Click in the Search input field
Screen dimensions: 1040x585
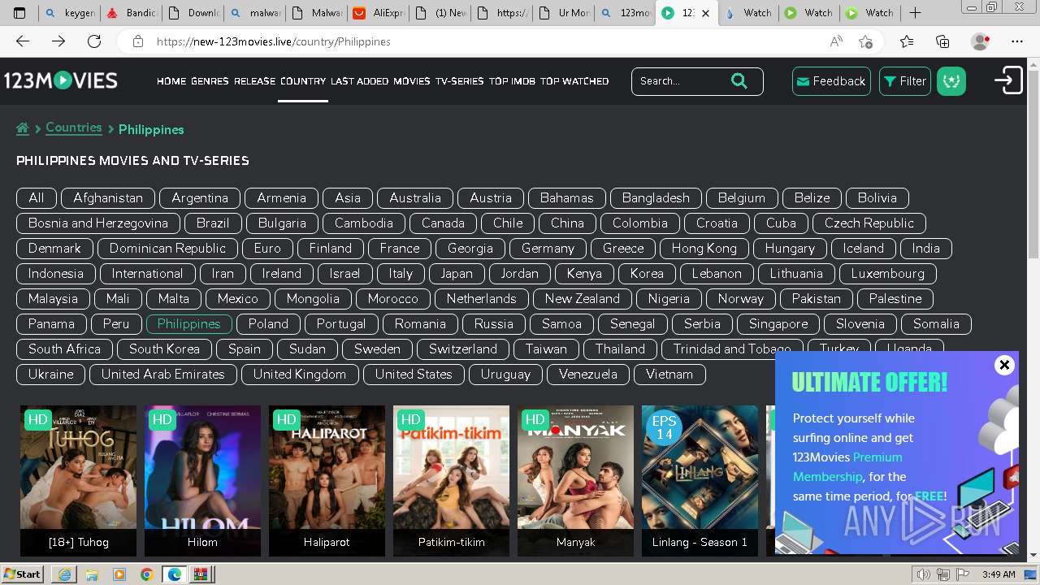[681, 80]
